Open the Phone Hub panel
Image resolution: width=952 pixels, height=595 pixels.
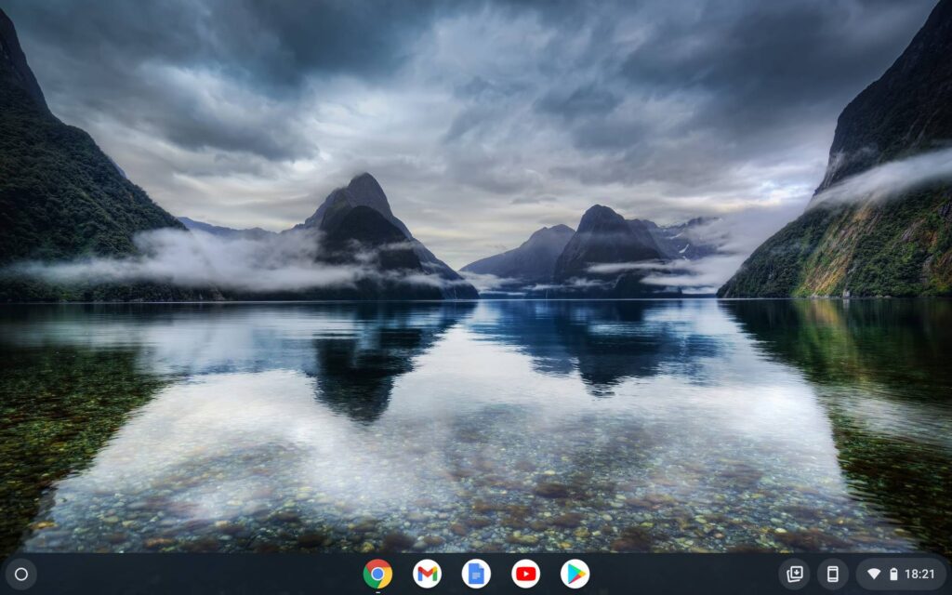coord(833,574)
